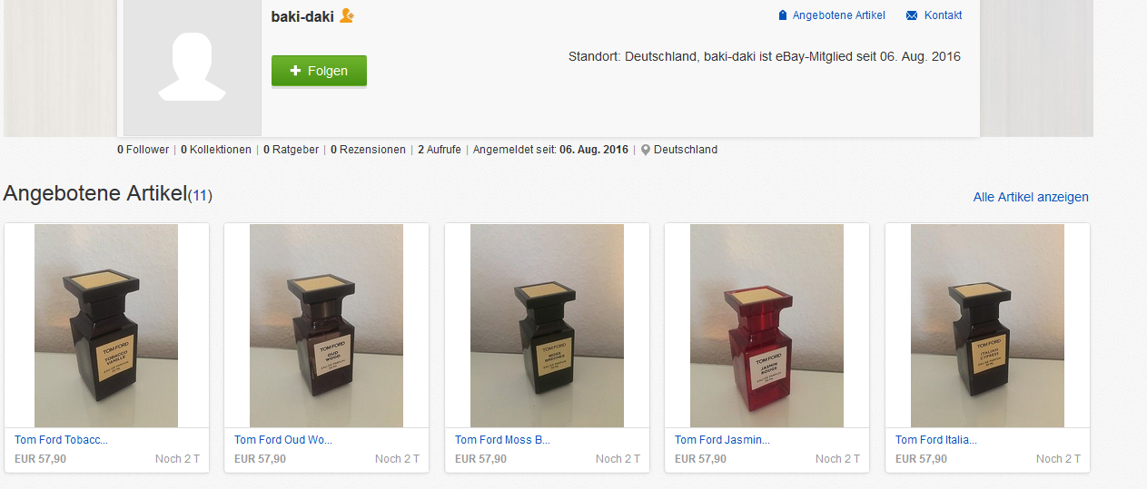Image resolution: width=1147 pixels, height=489 pixels.
Task: Follow the seller with the Folgen button
Action: tap(319, 71)
